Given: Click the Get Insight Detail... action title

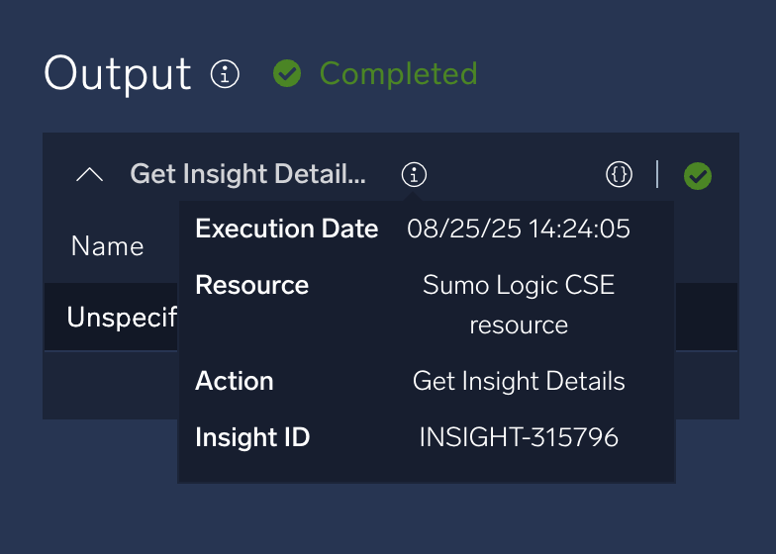Looking at the screenshot, I should tap(247, 175).
